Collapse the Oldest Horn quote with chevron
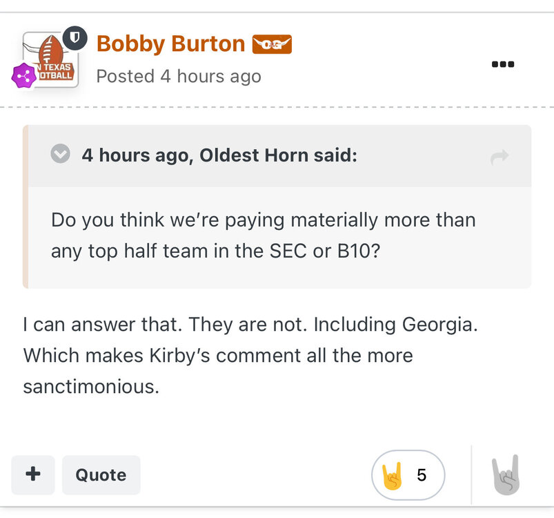Image resolution: width=554 pixels, height=518 pixels. point(61,154)
